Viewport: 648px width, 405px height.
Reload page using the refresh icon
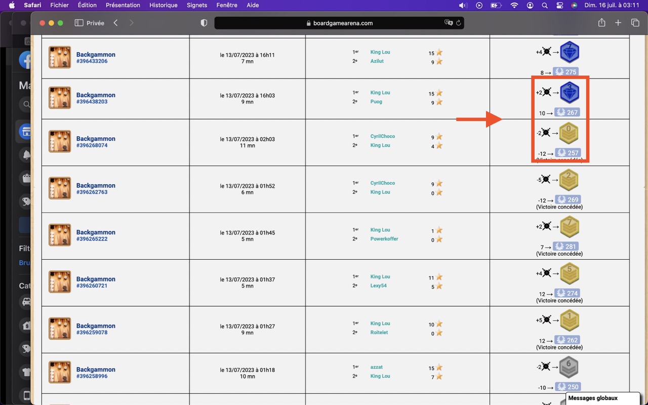[459, 23]
